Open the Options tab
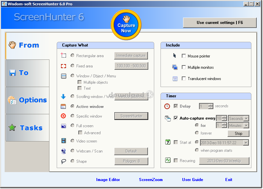Viewport: 263px width, 189px height. [x=27, y=100]
